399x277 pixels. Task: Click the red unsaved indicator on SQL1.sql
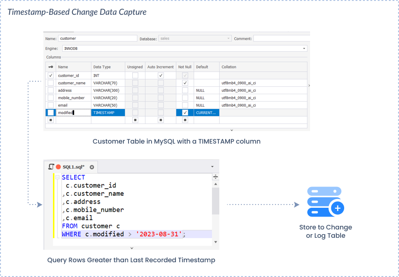(x=58, y=167)
